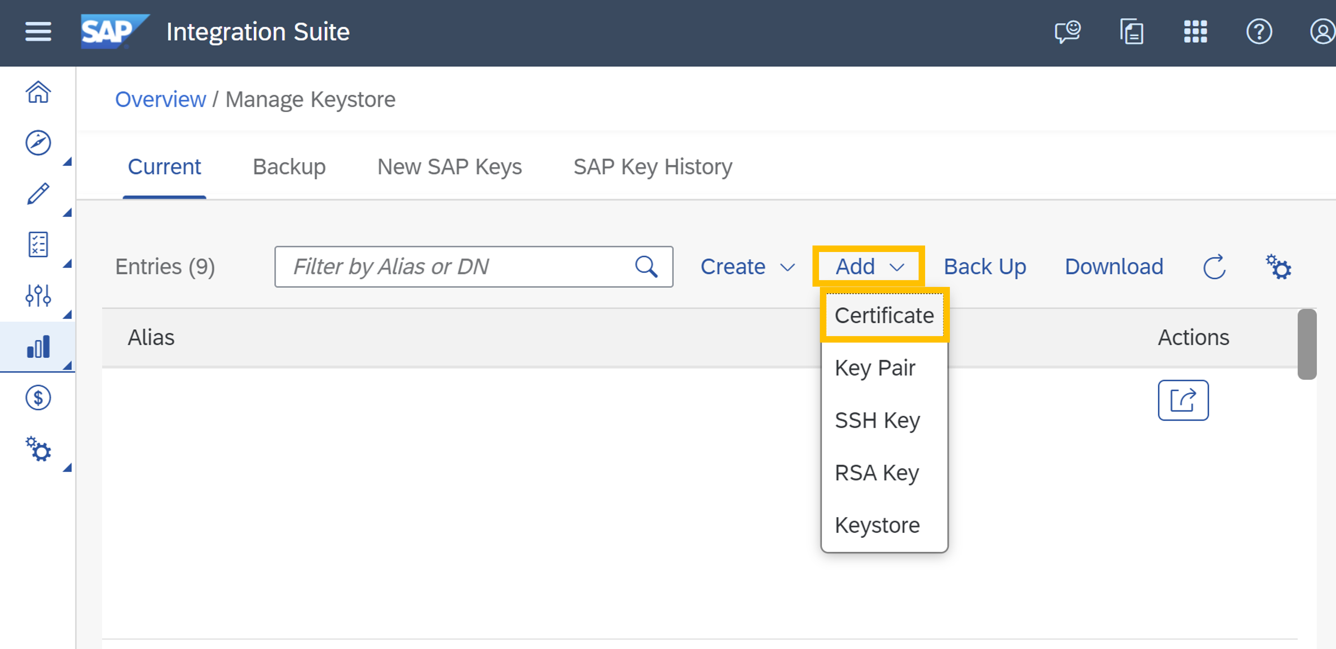Switch to the Backup tab
Image resolution: width=1336 pixels, height=649 pixels.
[x=289, y=166]
